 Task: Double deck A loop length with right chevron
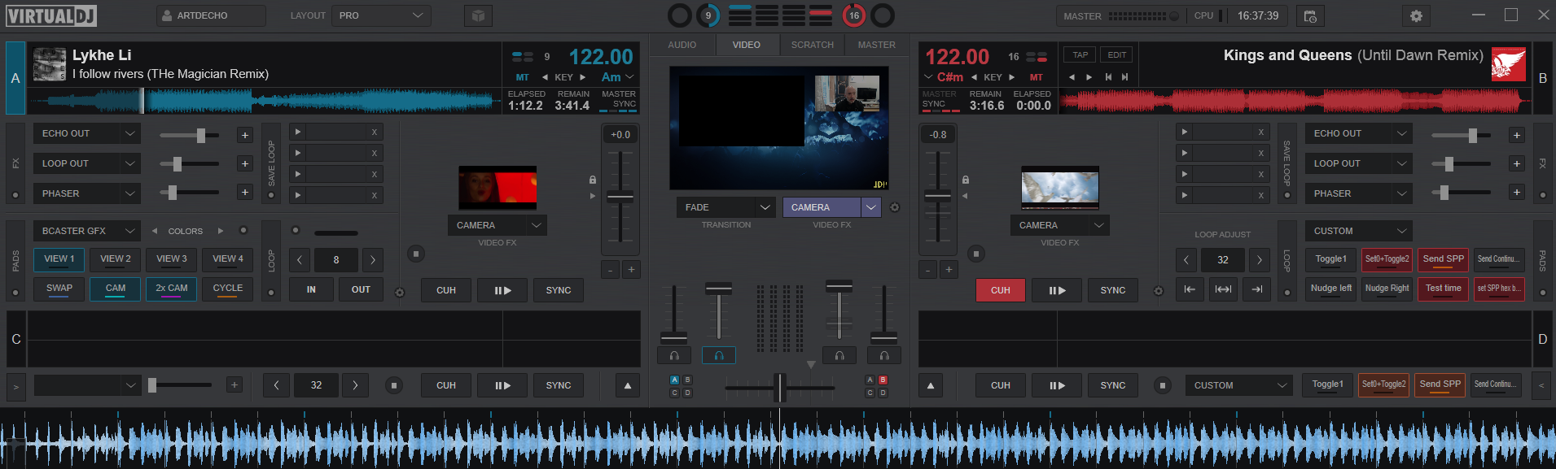point(373,260)
